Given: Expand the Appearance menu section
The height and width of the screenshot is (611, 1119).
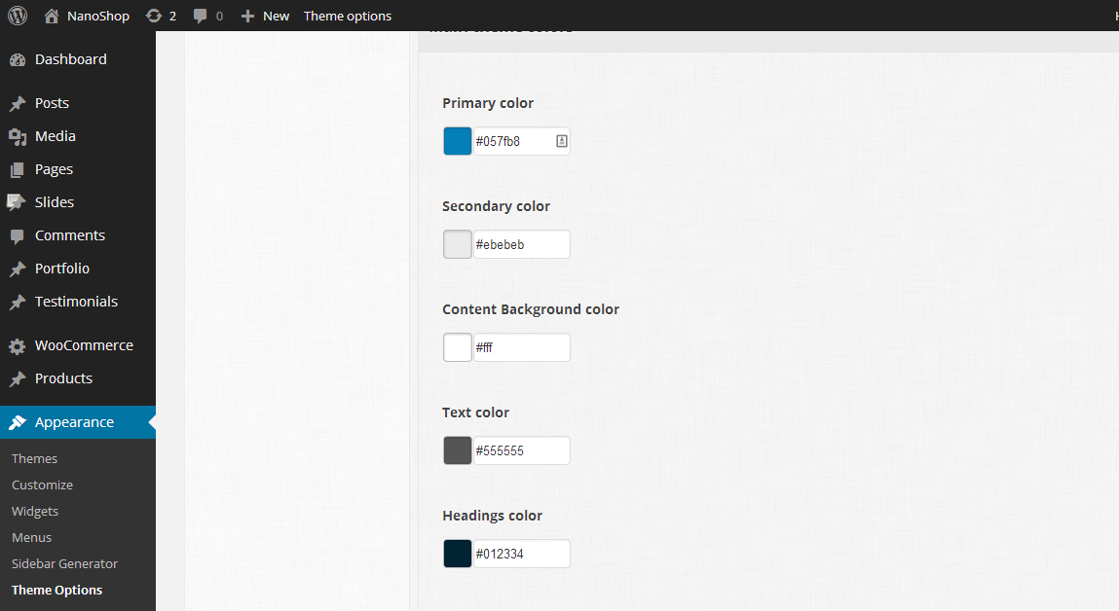Looking at the screenshot, I should (74, 422).
